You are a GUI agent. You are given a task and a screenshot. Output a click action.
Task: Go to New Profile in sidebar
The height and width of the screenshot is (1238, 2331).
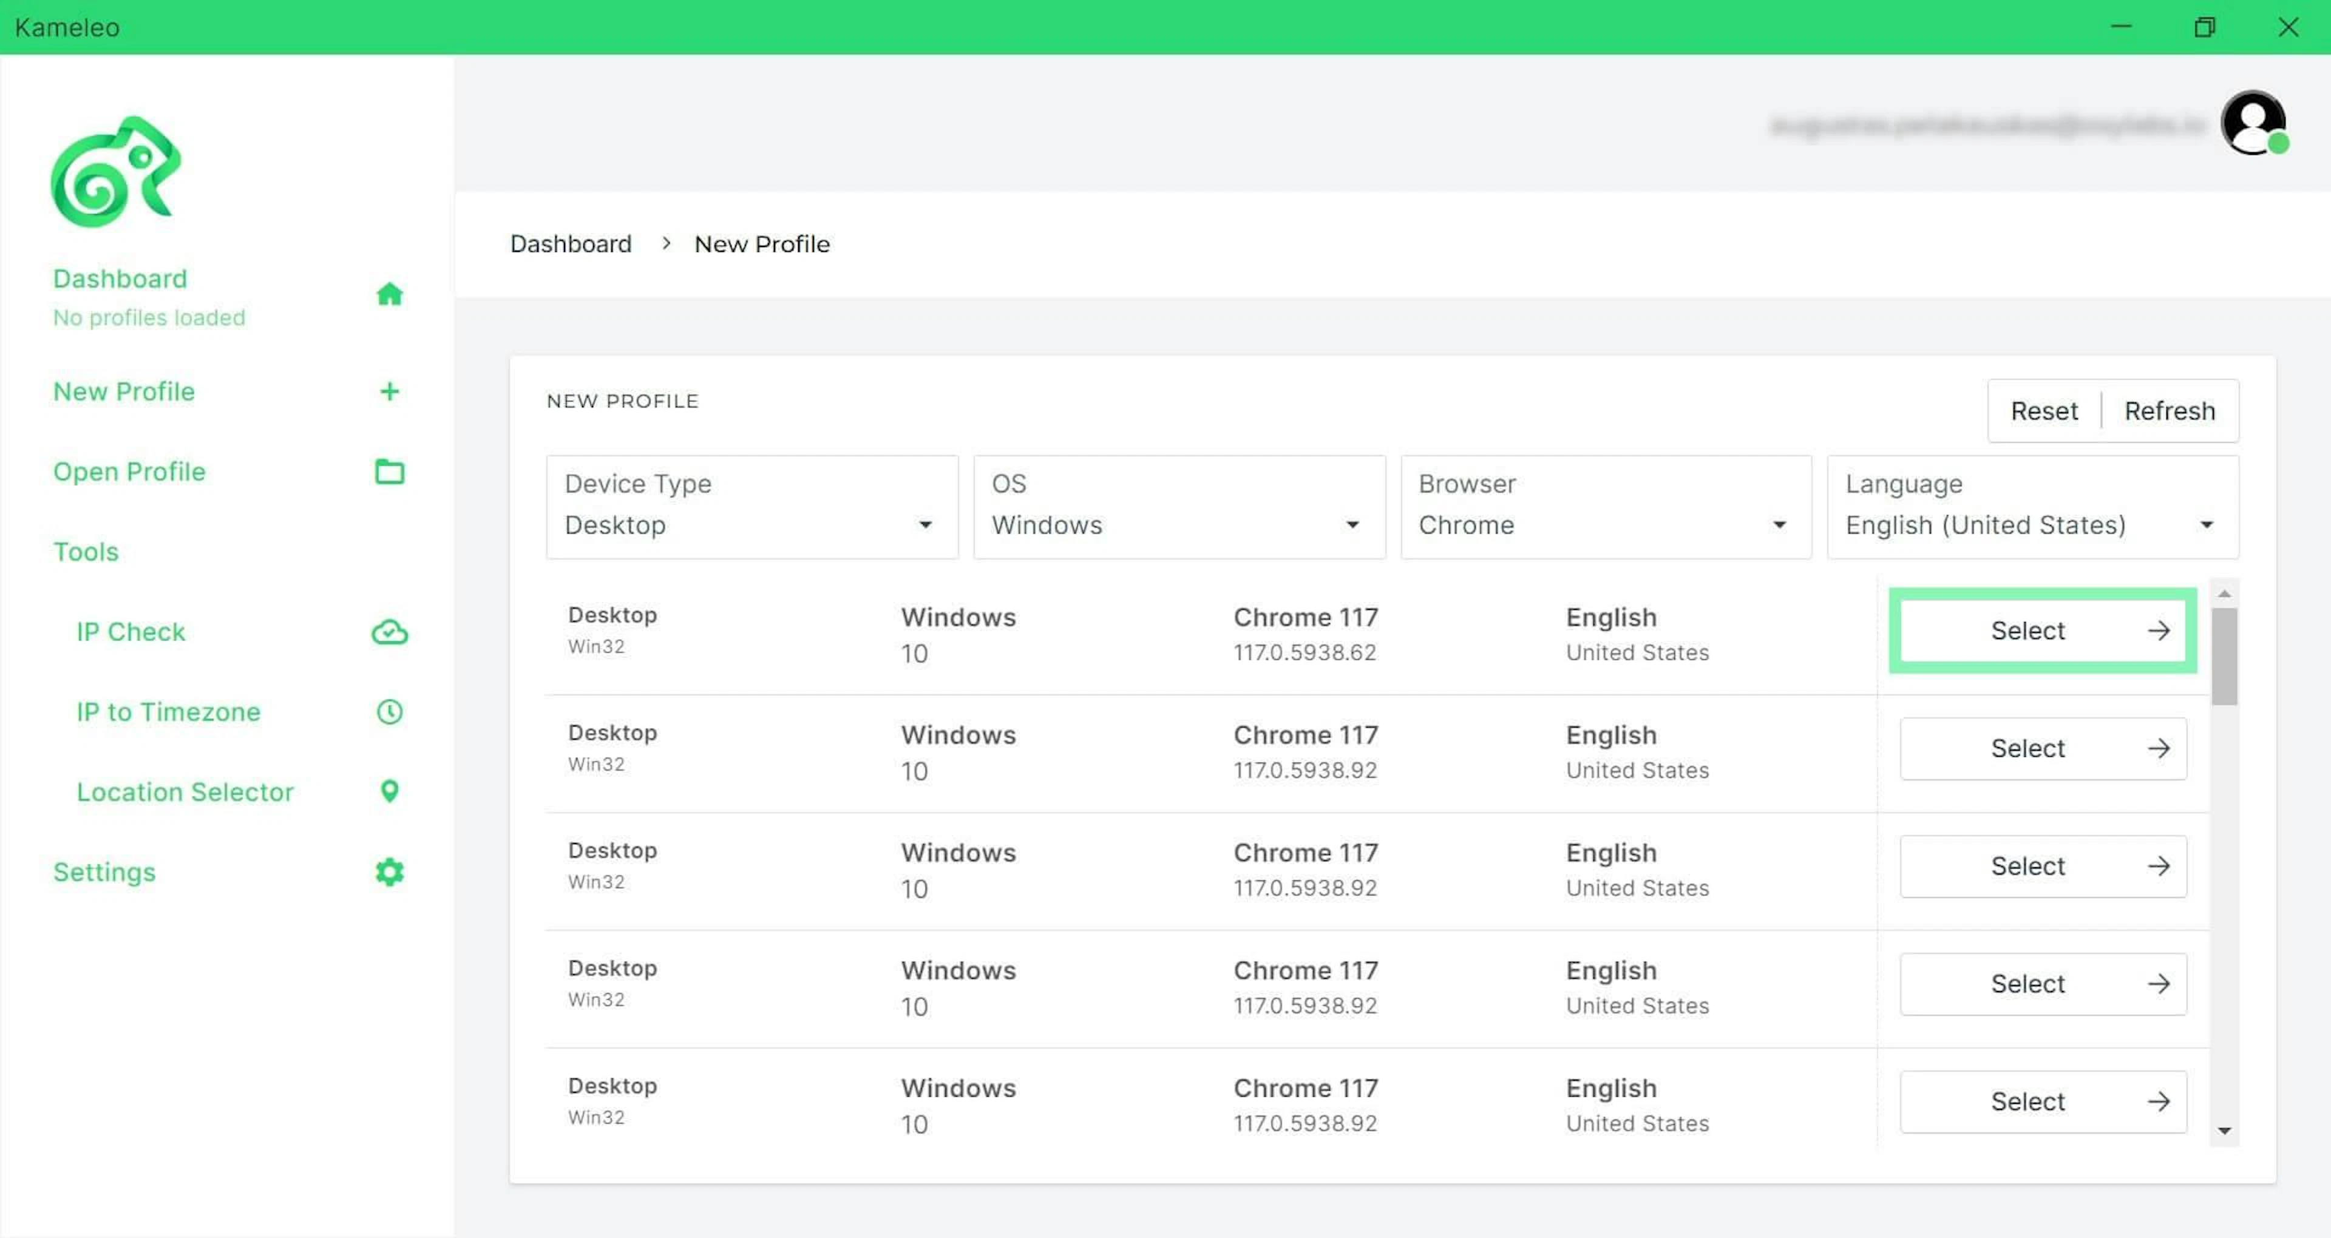pyautogui.click(x=124, y=391)
